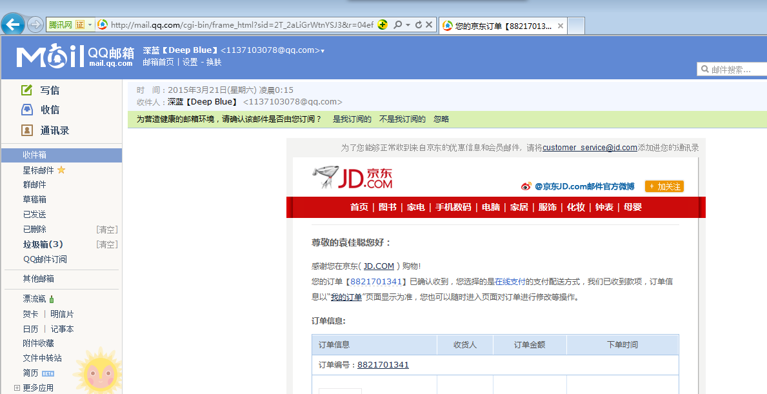Click 清空 next to 已删除
Image resolution: width=767 pixels, height=394 pixels.
click(x=107, y=230)
